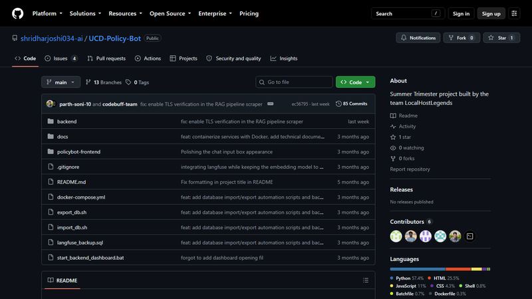This screenshot has width=532, height=299.
Task: Click the repository icon before shridharjoshi034-ai
Action: [15, 38]
